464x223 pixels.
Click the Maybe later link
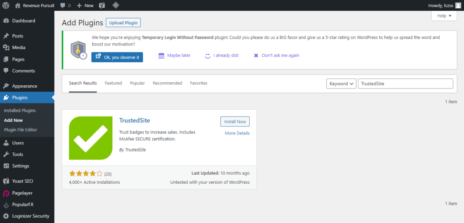coord(179,55)
